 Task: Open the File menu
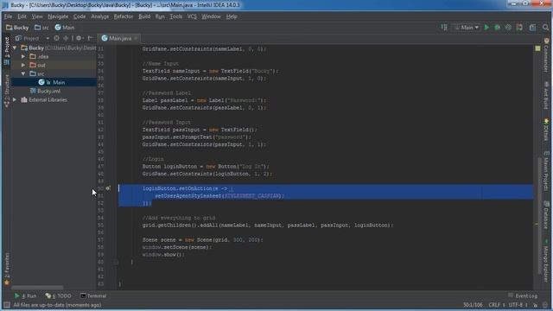tap(8, 16)
